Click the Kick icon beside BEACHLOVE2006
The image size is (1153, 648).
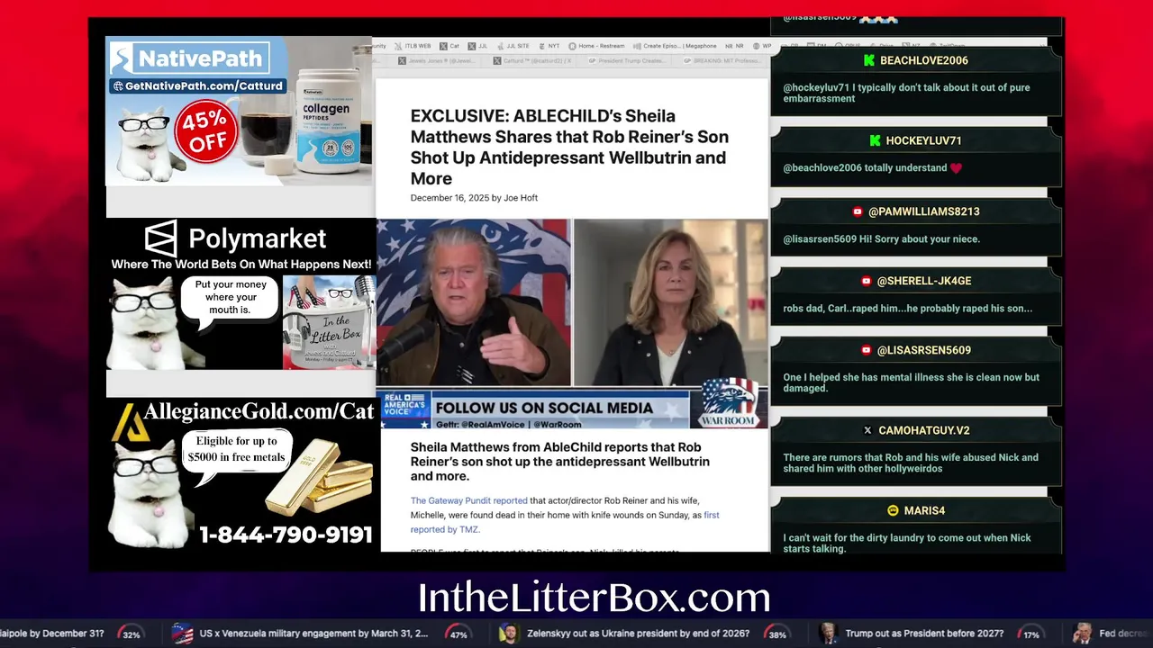coord(869,60)
